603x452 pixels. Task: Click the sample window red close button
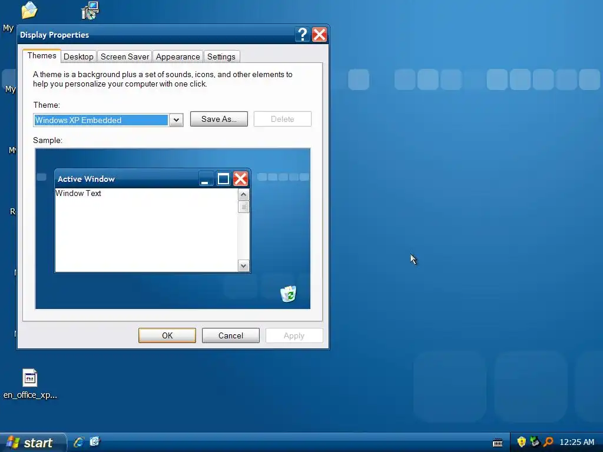point(241,179)
